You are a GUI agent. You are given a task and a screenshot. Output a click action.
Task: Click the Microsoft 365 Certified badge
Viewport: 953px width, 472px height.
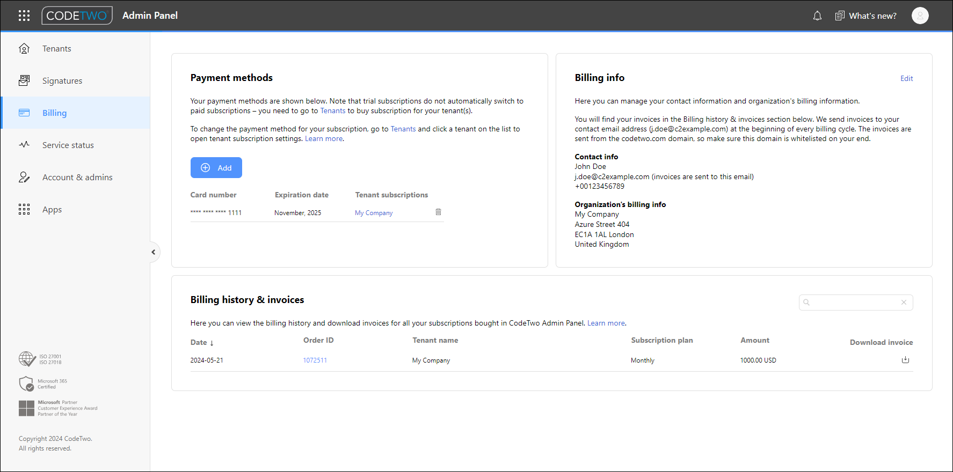click(43, 383)
